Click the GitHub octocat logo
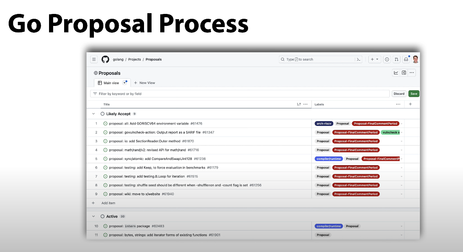Screen dimensions: 463x252 105,59
